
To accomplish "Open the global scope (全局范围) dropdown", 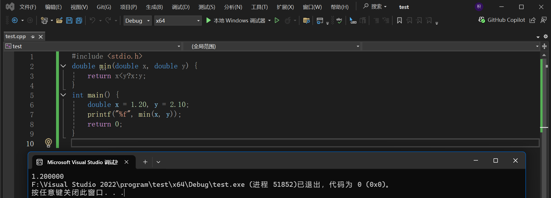I will pos(358,46).
